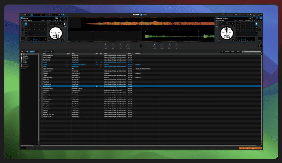The image size is (282, 163).
Task: Open the deck layout dropdown in top toolbar
Action: [x=37, y=15]
